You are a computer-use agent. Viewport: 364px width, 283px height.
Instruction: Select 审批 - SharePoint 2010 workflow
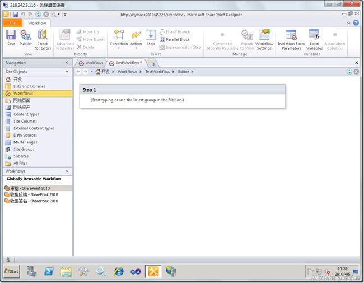[x=38, y=188]
